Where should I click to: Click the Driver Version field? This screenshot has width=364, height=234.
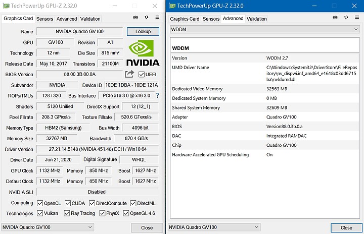pos(98,149)
